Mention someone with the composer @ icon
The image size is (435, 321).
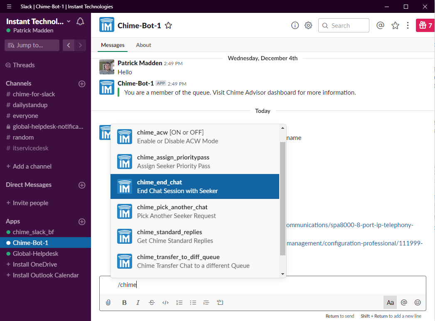point(404,302)
